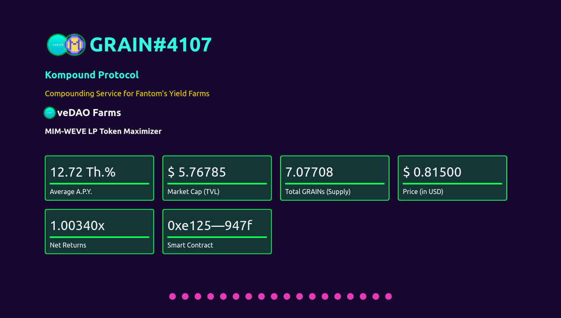Click the Smart Contract label
This screenshot has width=561, height=318.
(x=190, y=245)
